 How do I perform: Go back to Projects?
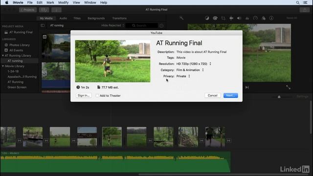tap(28, 10)
